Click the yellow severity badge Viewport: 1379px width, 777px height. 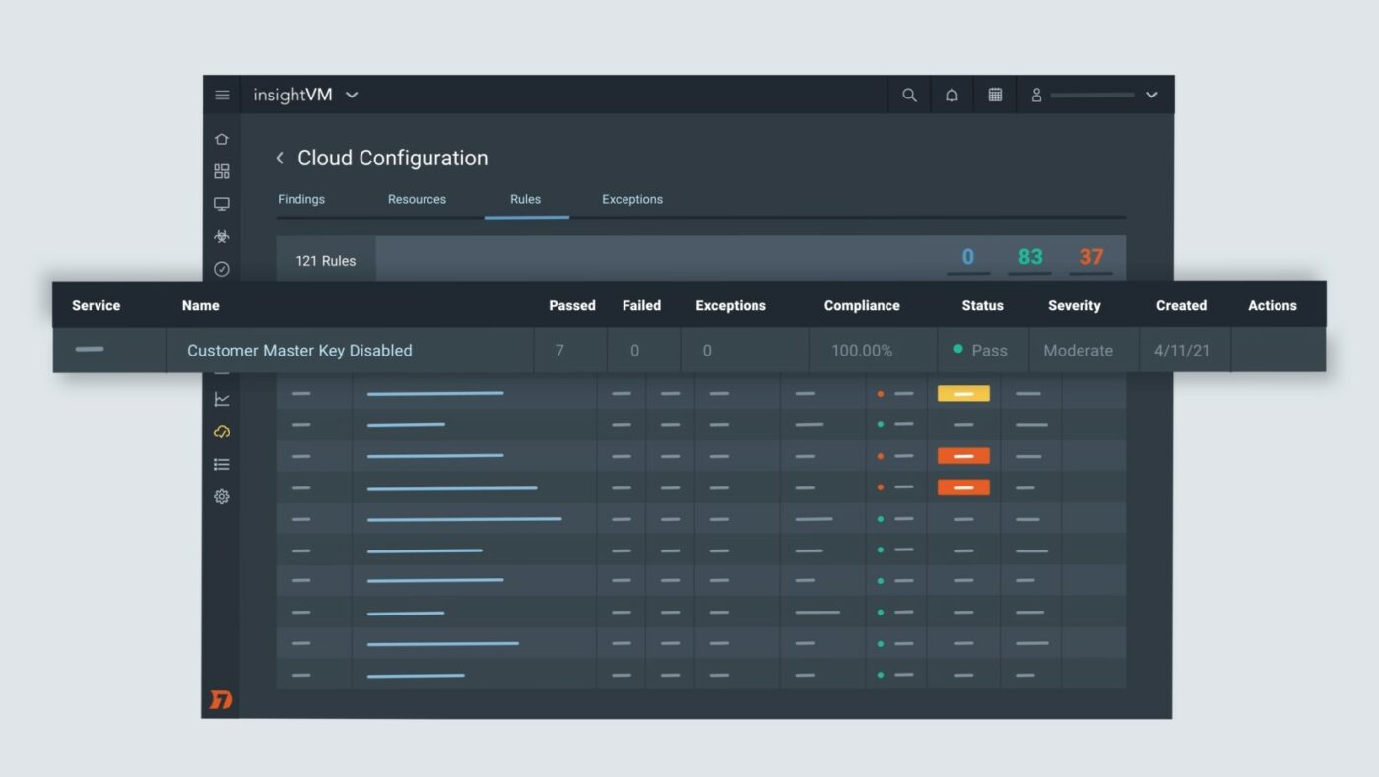(x=963, y=393)
